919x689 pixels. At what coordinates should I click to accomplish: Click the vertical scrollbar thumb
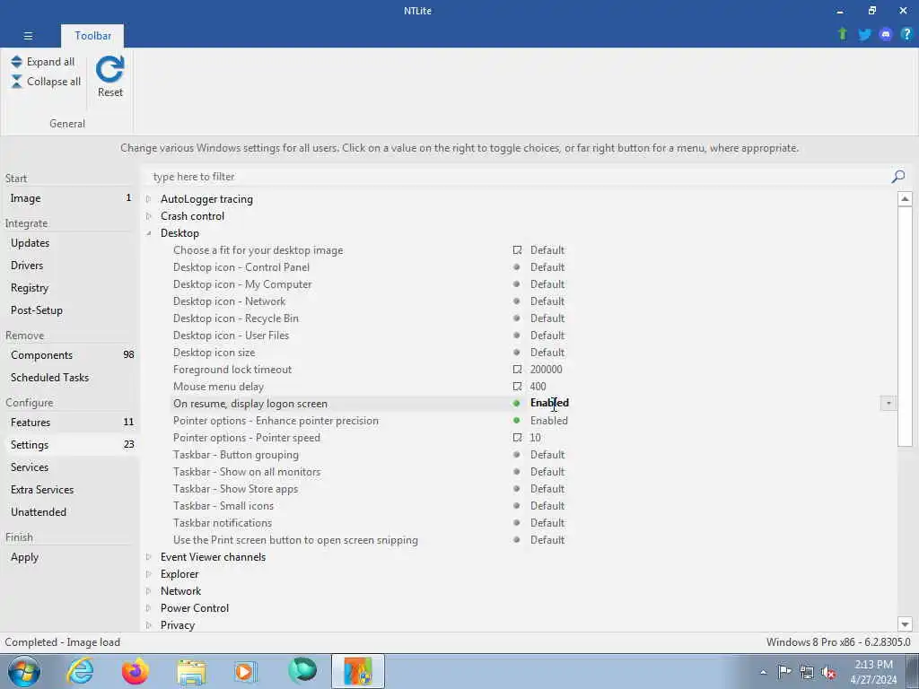(905, 327)
